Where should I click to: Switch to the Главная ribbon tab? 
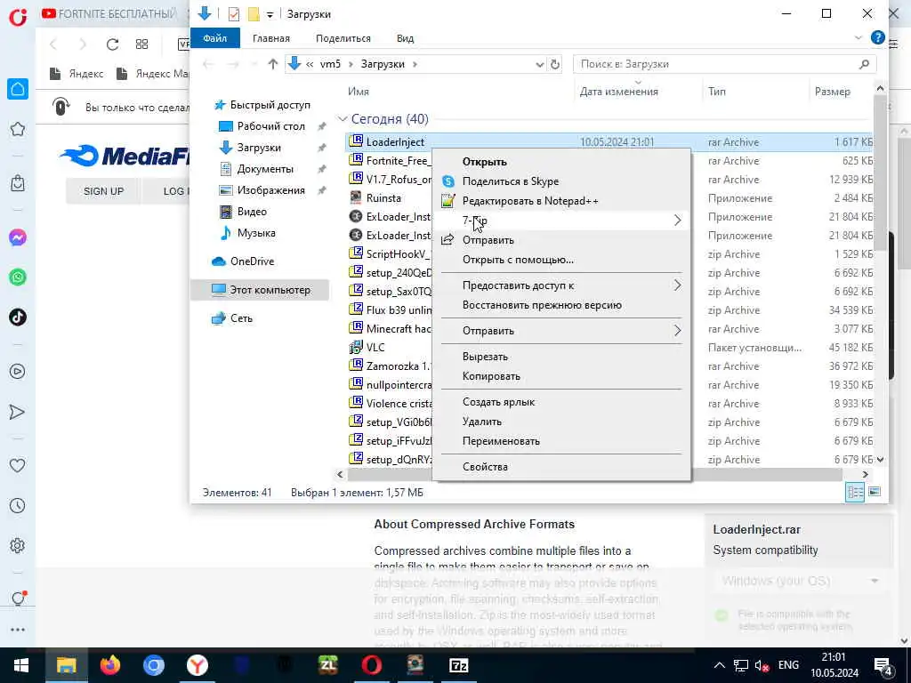[270, 38]
